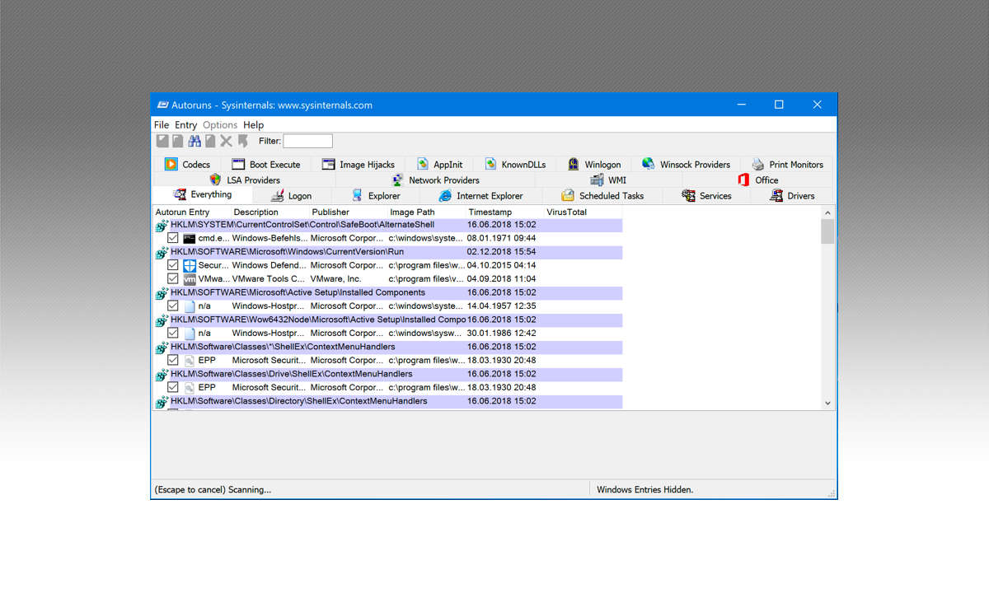
Task: Sort by the Description column header
Action: [269, 212]
